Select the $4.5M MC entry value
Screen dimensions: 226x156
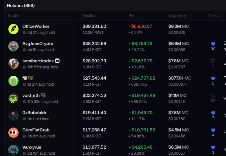178,130
